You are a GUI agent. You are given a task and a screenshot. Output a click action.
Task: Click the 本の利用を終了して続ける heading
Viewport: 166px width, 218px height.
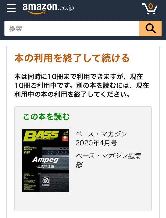pos(72,58)
